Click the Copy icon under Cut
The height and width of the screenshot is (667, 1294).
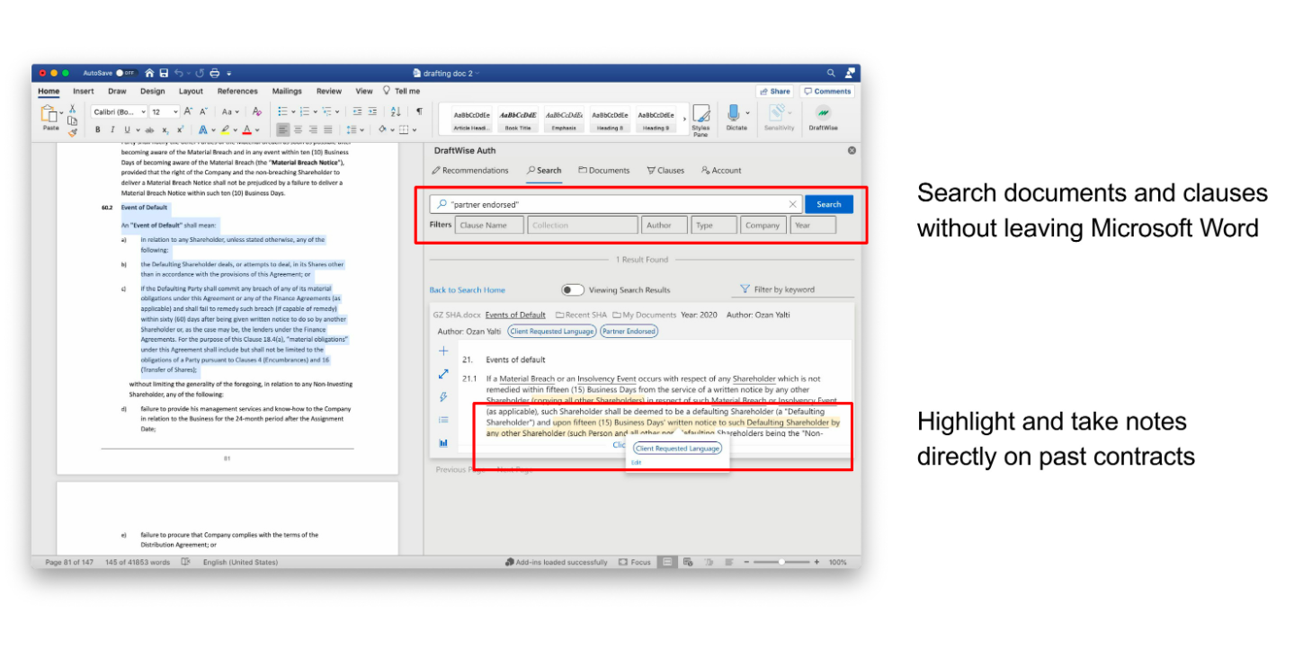[x=72, y=120]
